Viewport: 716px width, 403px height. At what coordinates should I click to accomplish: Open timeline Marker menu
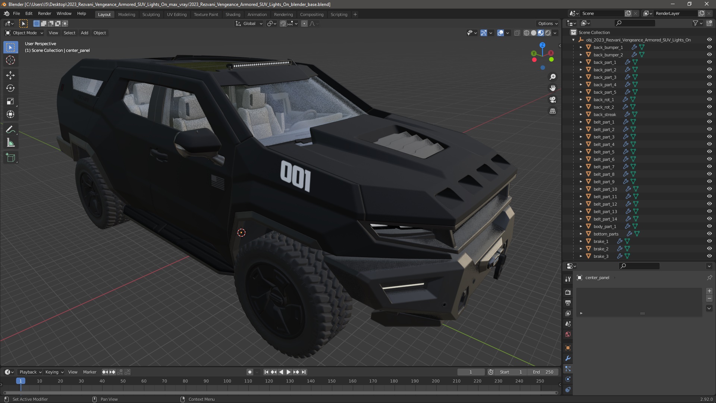point(89,372)
